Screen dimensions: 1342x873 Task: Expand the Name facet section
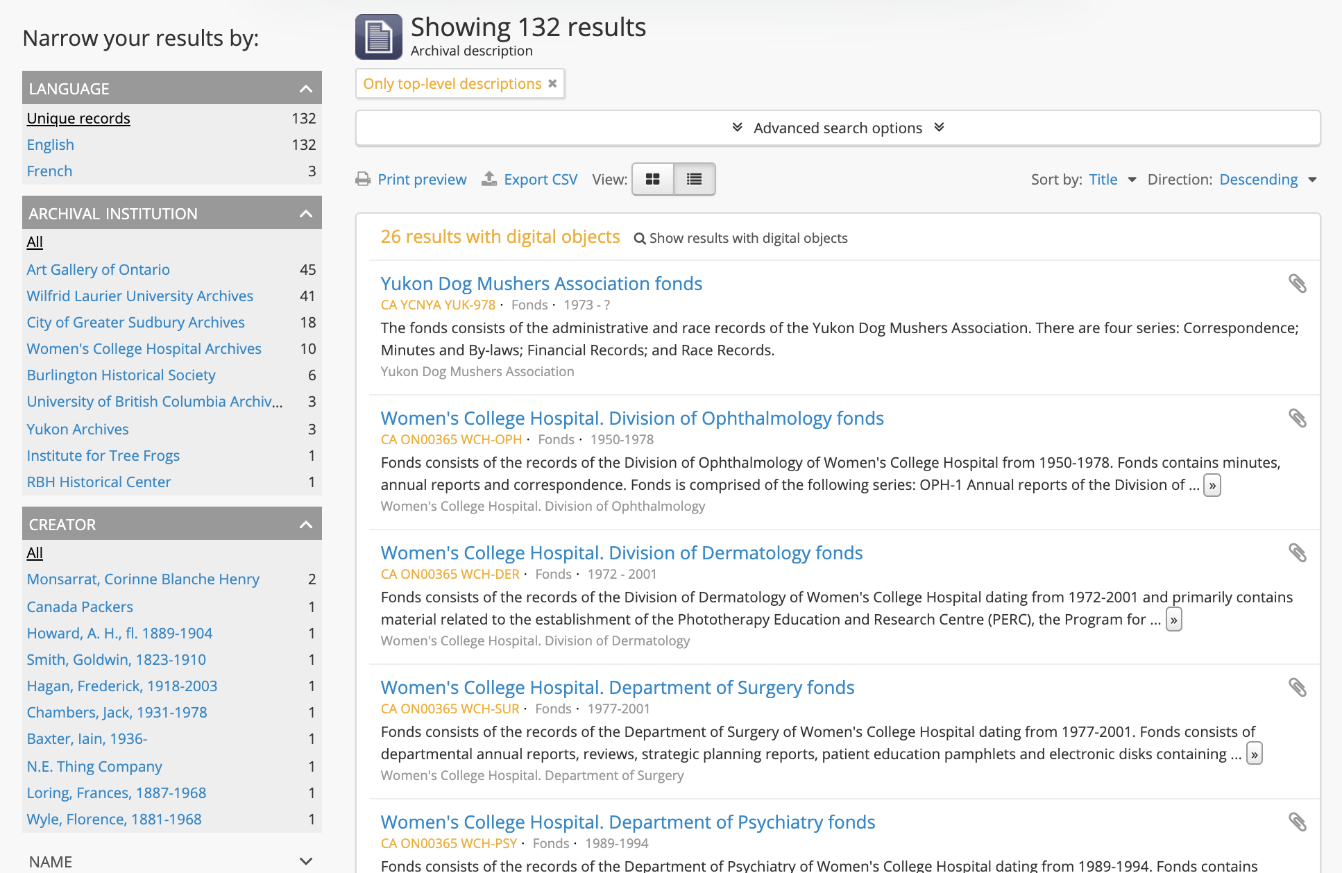pos(305,861)
